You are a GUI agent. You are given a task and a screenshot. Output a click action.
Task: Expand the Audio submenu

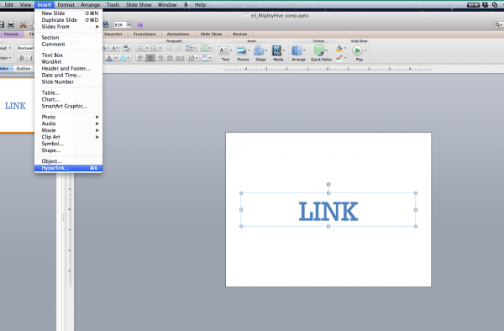(x=69, y=123)
